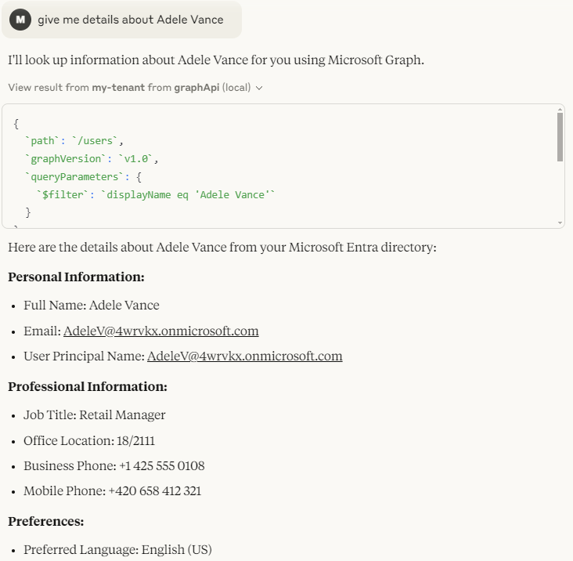573x561 pixels.
Task: Click the "Job Title: Retail Manager" line
Action: (x=95, y=414)
